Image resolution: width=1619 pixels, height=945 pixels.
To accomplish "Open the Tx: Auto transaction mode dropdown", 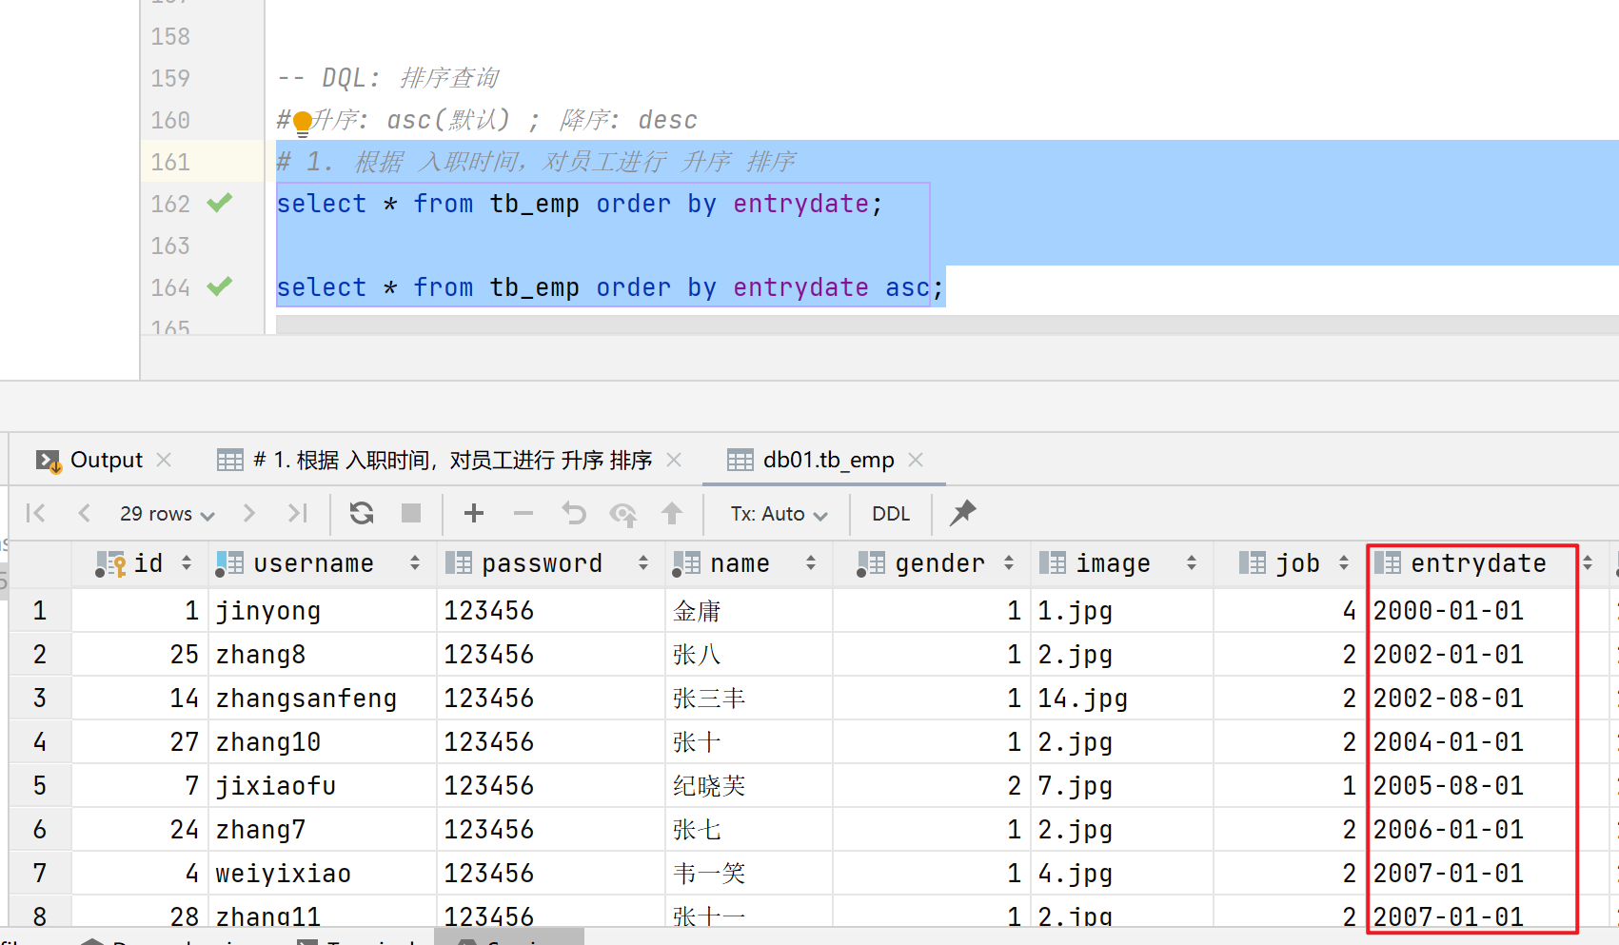I will (779, 514).
